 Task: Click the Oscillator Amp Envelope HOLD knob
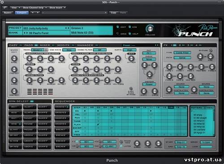pyautogui.click(x=86, y=58)
